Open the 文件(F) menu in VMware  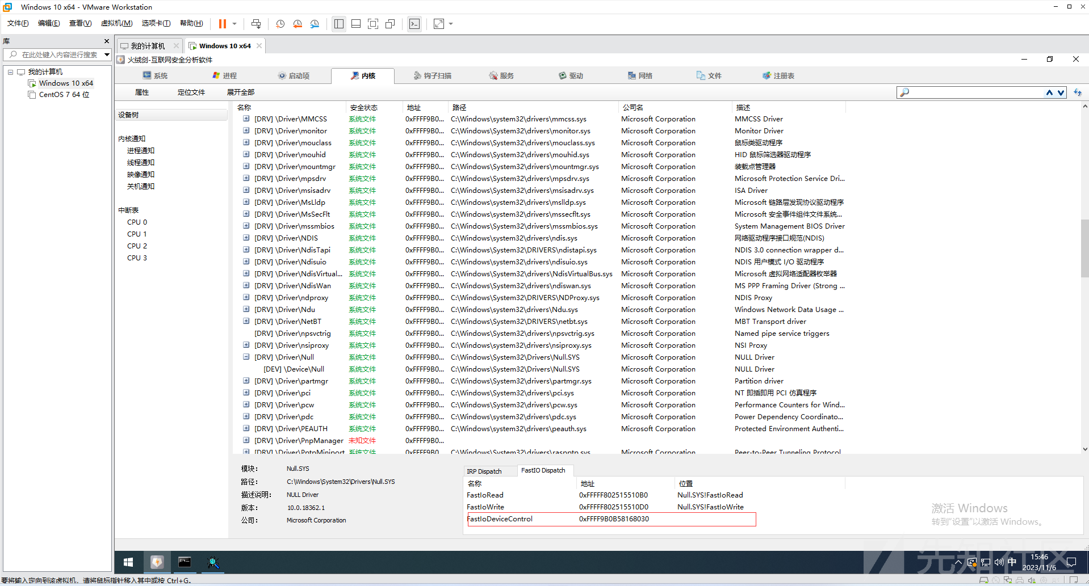[18, 23]
